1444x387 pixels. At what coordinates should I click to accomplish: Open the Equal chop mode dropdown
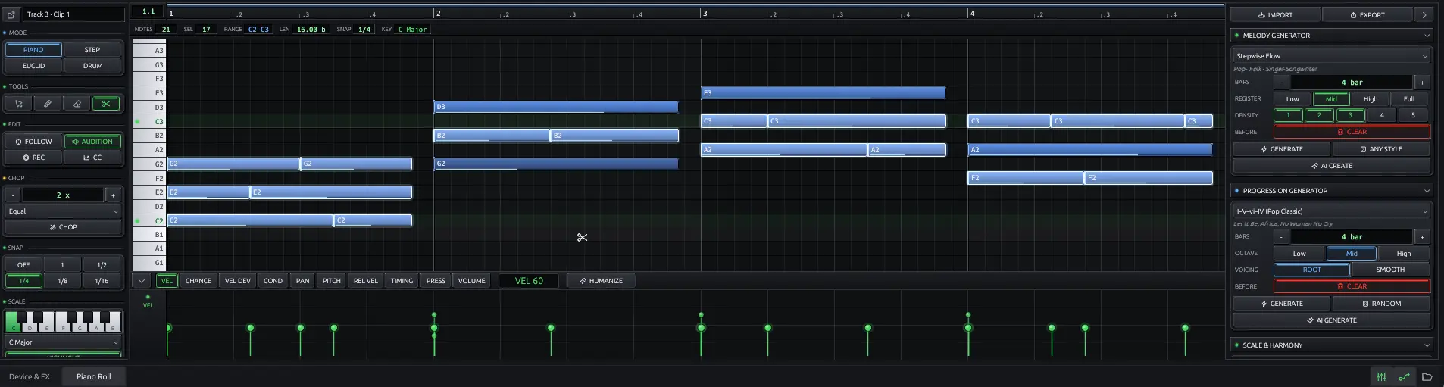click(63, 211)
